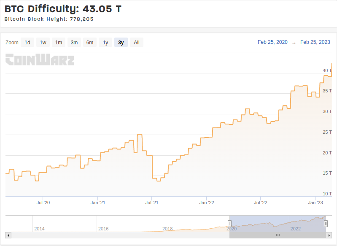Click the 10 T y-axis label
The image size is (337, 246).
(327, 194)
